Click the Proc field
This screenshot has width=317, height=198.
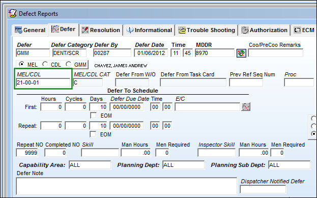click(x=299, y=82)
